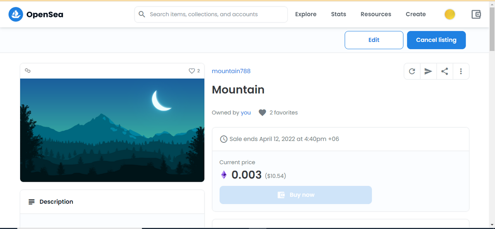Click the 0.003 price value
The image size is (495, 229).
247,175
